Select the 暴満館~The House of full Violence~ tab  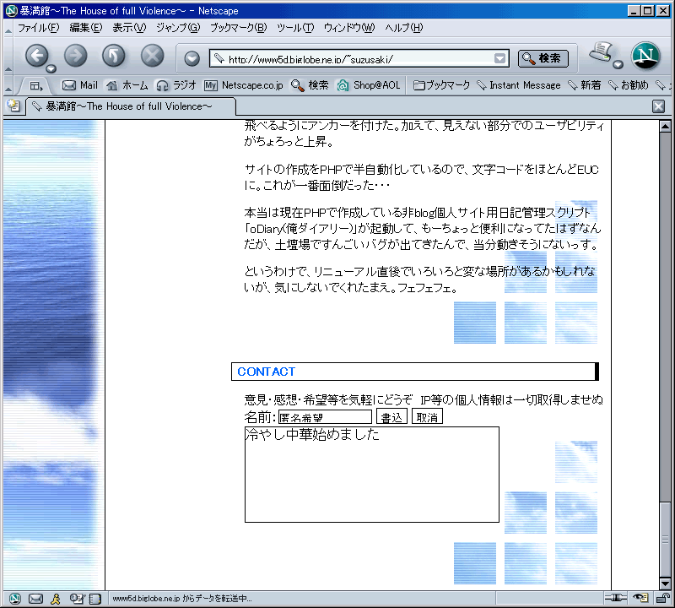pyautogui.click(x=131, y=106)
